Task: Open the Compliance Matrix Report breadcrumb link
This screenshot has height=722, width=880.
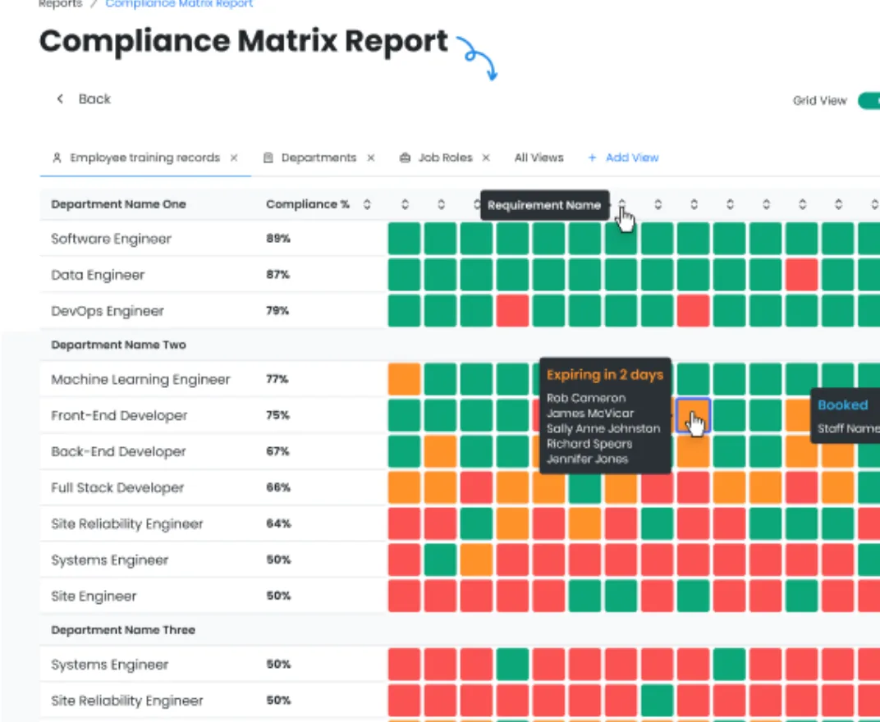Action: pyautogui.click(x=179, y=4)
